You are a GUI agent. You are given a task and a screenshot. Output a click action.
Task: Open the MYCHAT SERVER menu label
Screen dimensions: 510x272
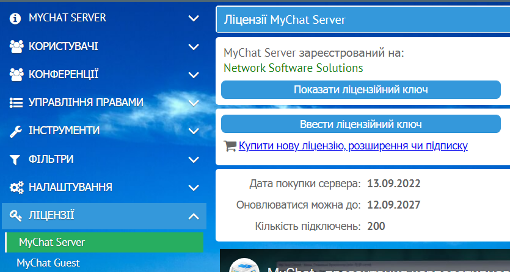pos(67,18)
